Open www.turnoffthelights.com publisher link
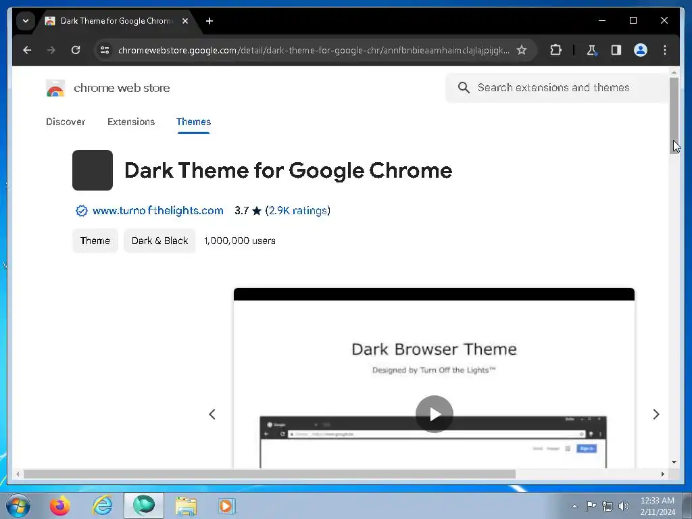692x519 pixels. (158, 211)
